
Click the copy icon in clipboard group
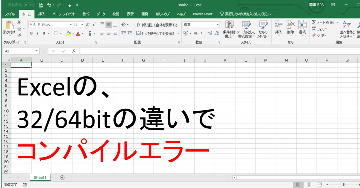[x=19, y=29]
